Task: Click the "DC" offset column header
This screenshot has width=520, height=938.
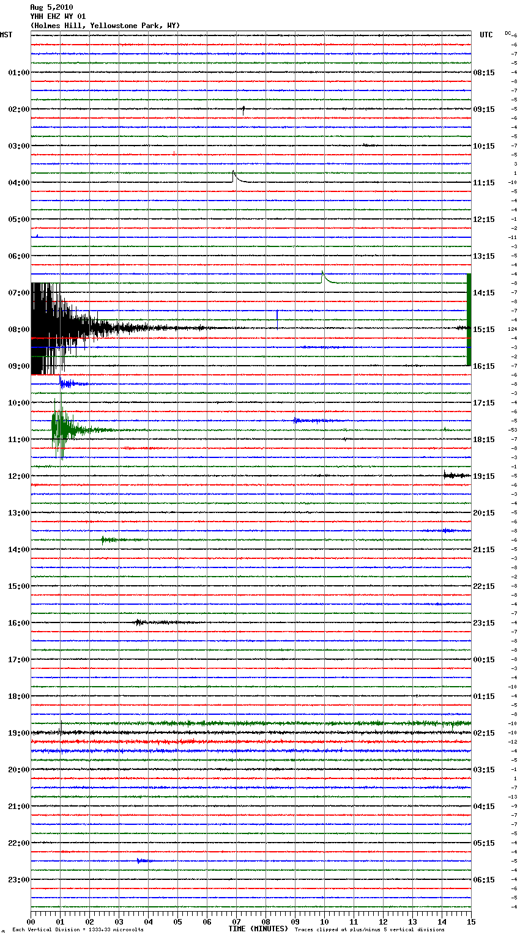Action: point(508,33)
